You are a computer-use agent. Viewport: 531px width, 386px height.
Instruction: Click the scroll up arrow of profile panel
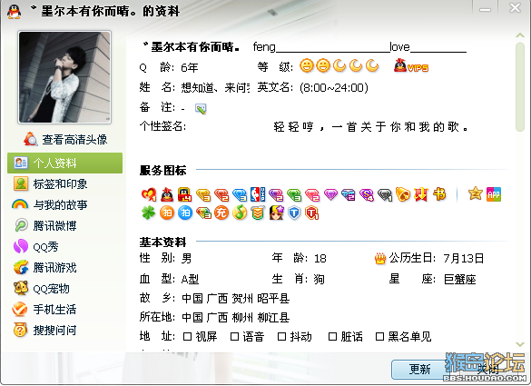point(520,35)
